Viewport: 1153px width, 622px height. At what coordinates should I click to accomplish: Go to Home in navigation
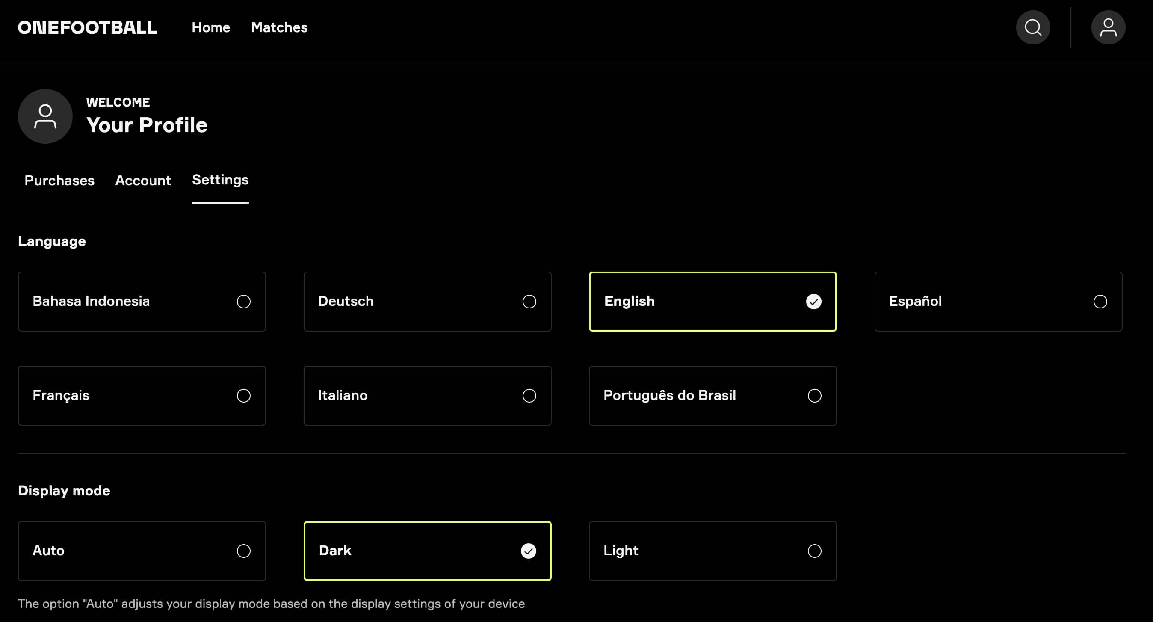(210, 27)
